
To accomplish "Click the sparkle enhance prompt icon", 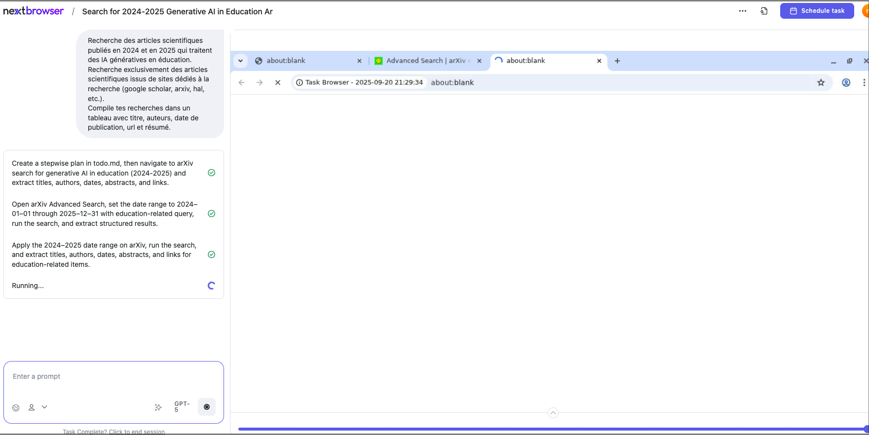I will [x=158, y=407].
